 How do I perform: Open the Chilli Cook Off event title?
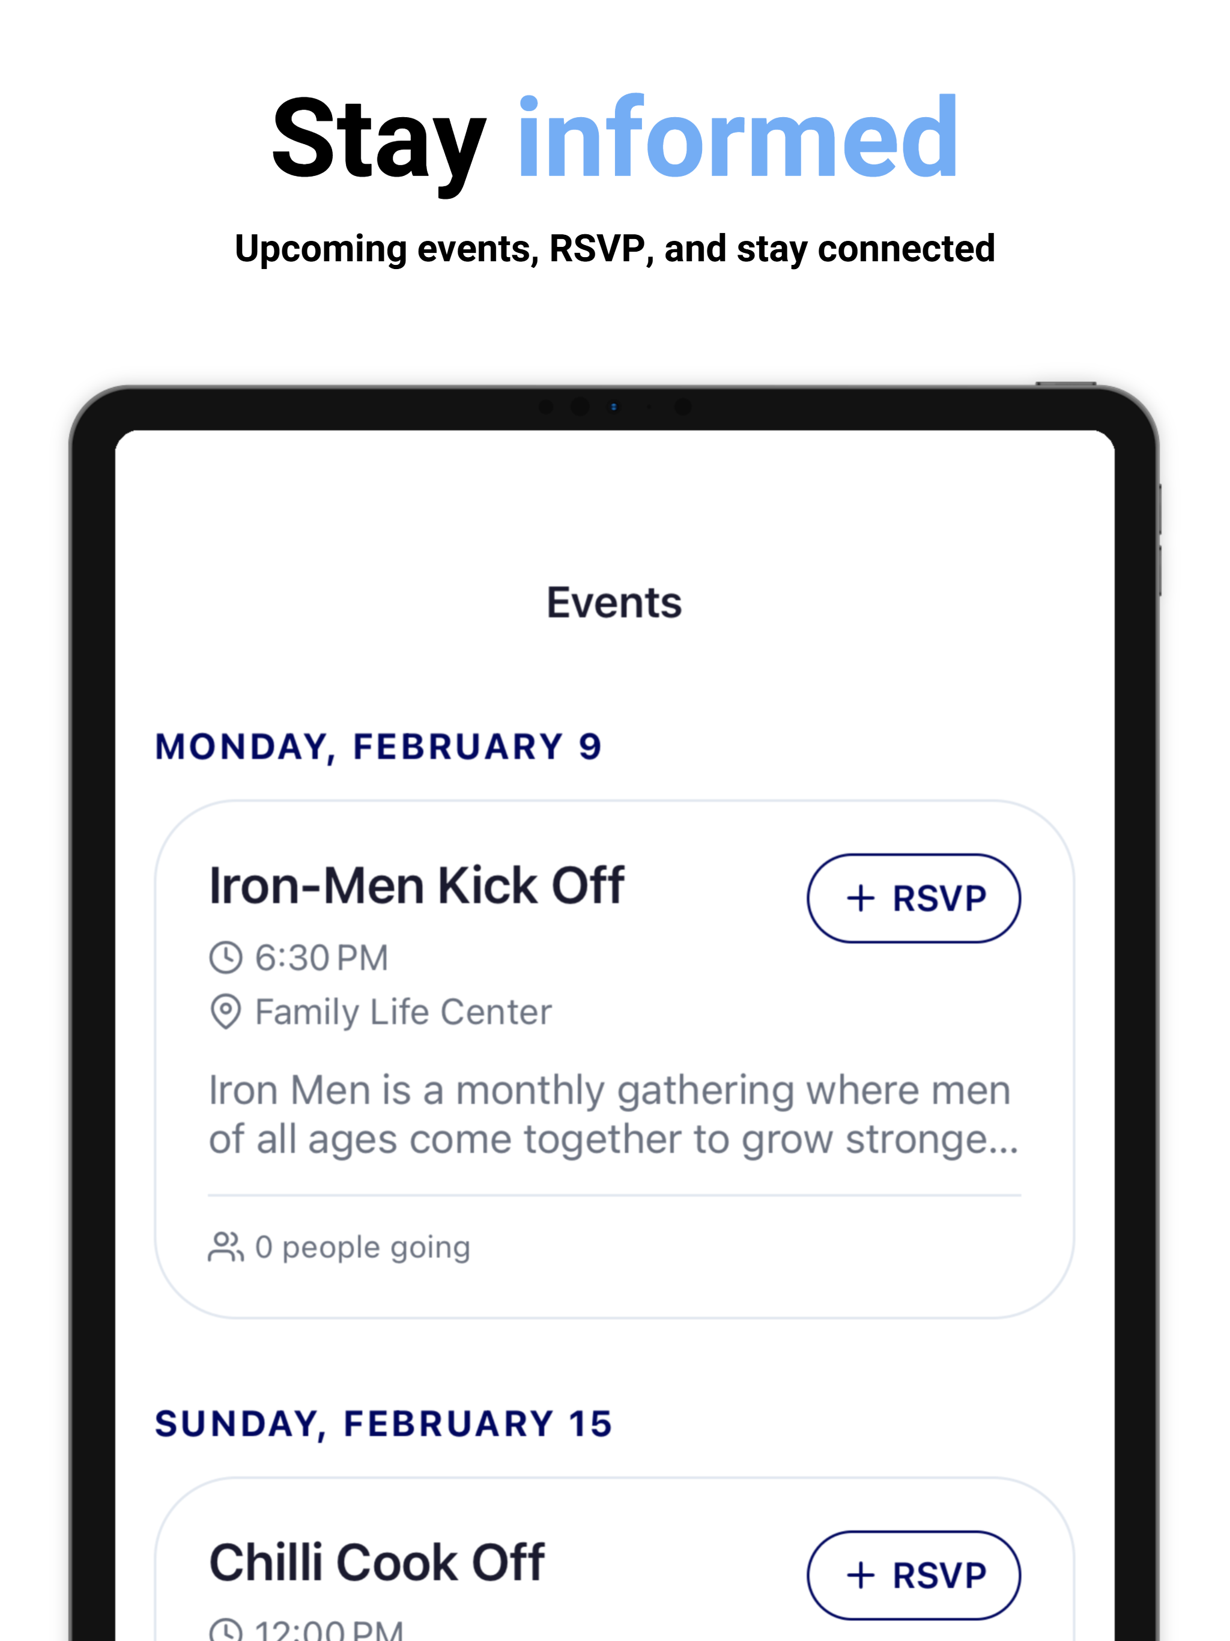377,1562
